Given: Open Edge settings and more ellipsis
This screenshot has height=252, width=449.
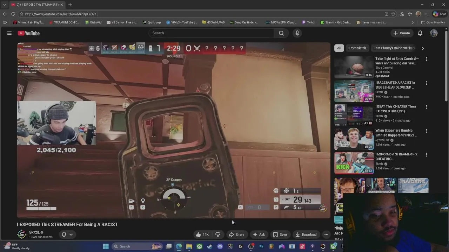Looking at the screenshot, I should [427, 14].
